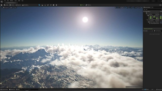Switch to Mesh Paint mode icon

point(48,5)
